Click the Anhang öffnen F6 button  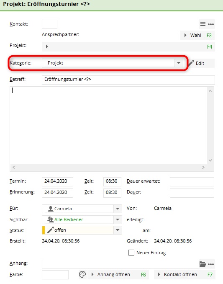pos(118,275)
